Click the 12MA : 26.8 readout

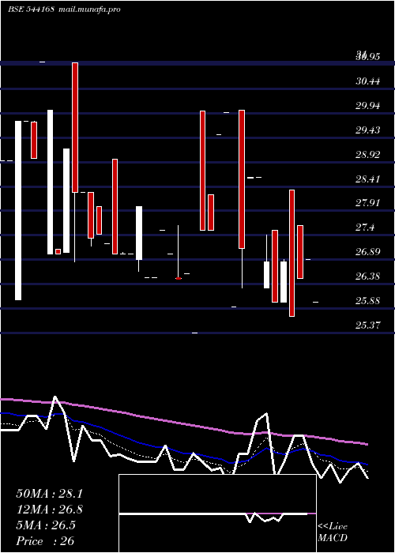pos(49,510)
